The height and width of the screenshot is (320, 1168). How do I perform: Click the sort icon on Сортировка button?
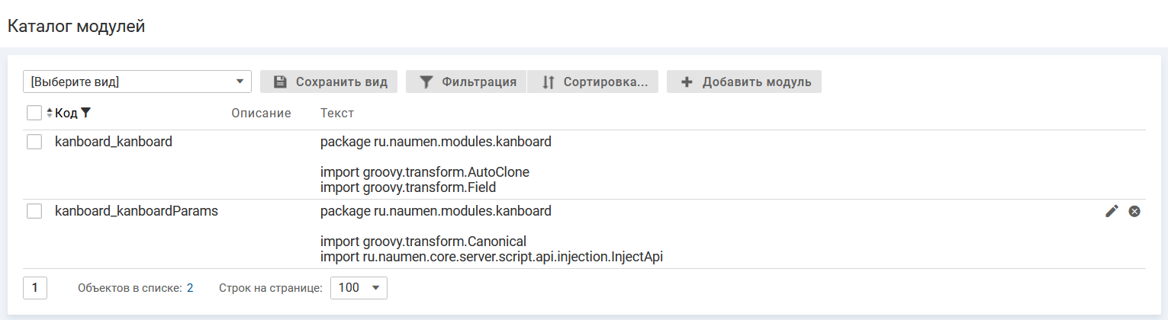point(548,82)
